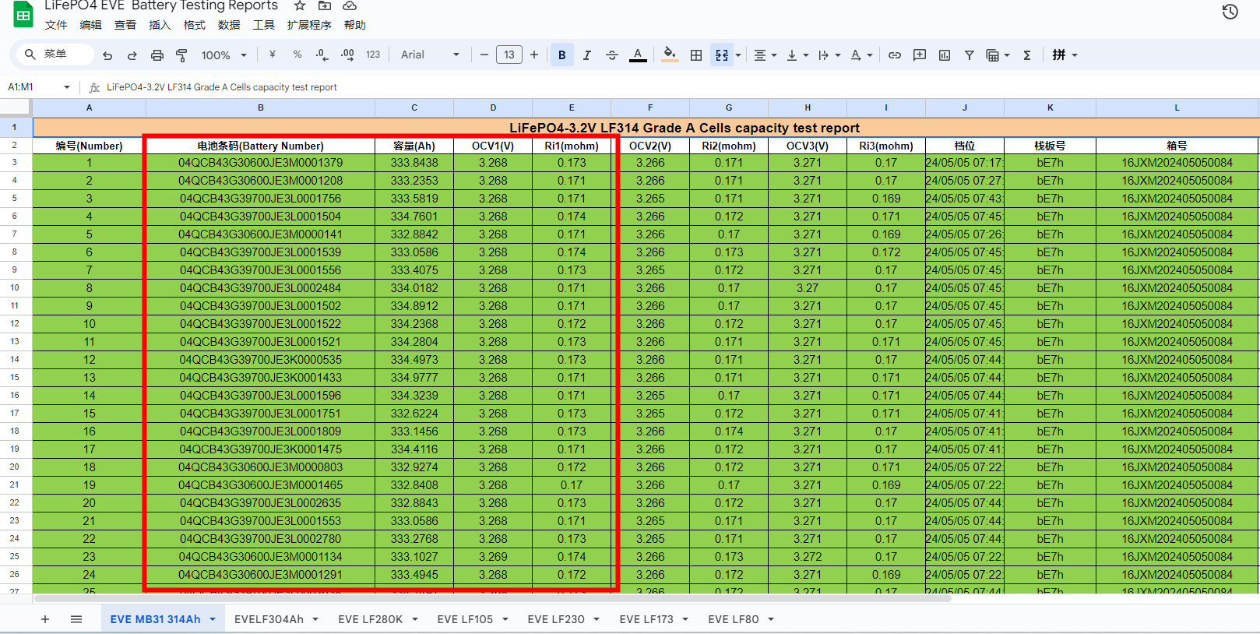Screen dimensions: 1260x634
Task: Open the Arial font dropdown
Action: 430,55
